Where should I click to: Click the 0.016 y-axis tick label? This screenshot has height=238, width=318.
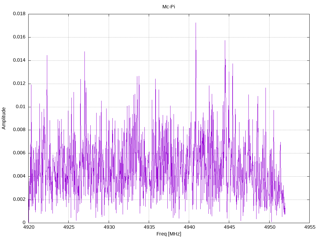[x=19, y=37]
